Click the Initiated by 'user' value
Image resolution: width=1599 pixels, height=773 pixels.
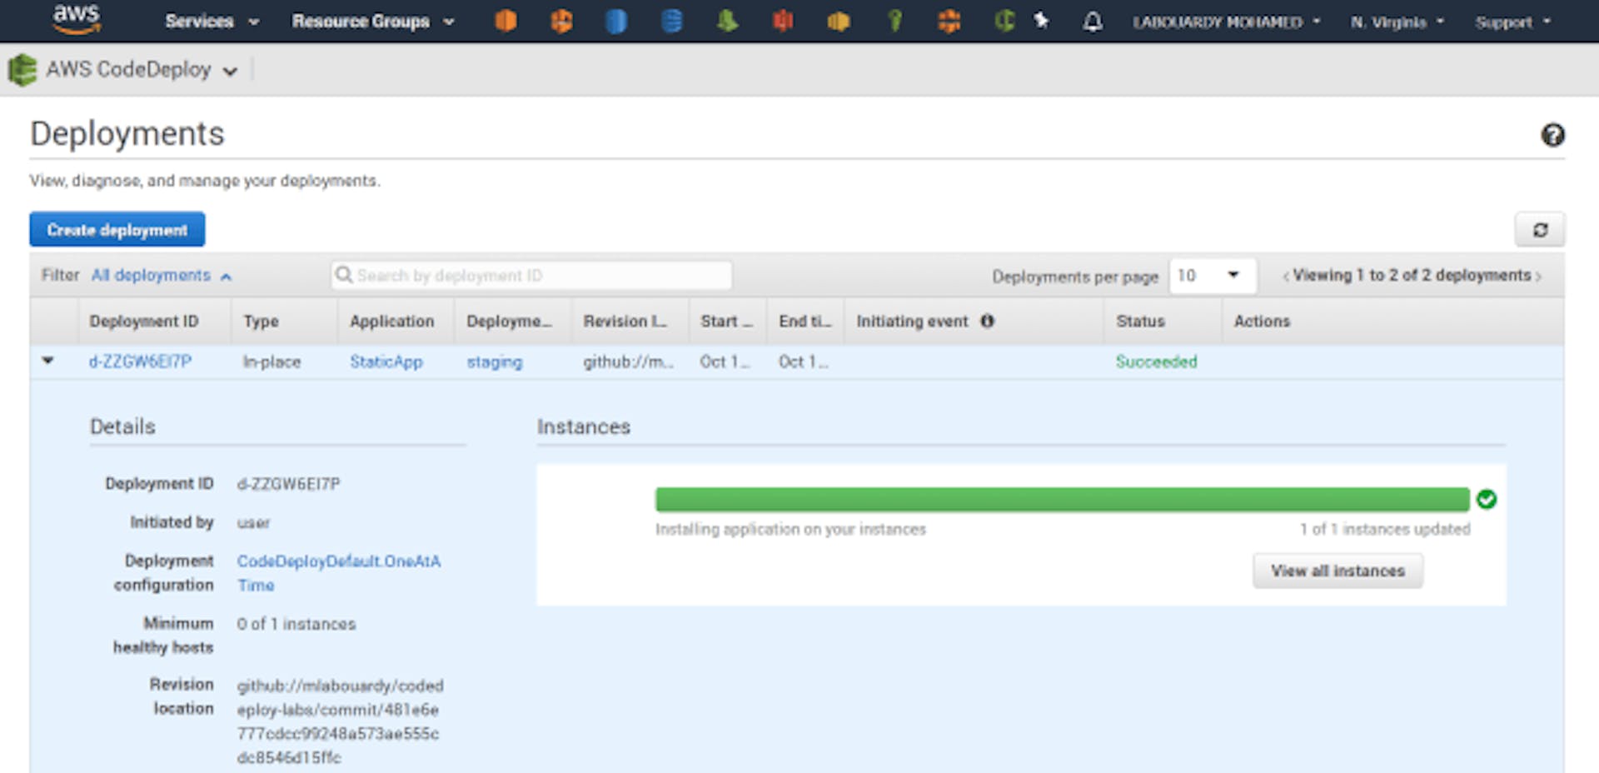click(x=253, y=523)
